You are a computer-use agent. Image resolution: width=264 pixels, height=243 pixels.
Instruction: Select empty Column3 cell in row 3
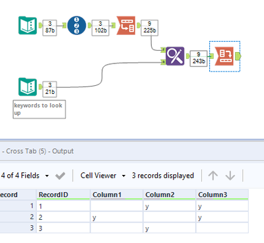pos(222,228)
